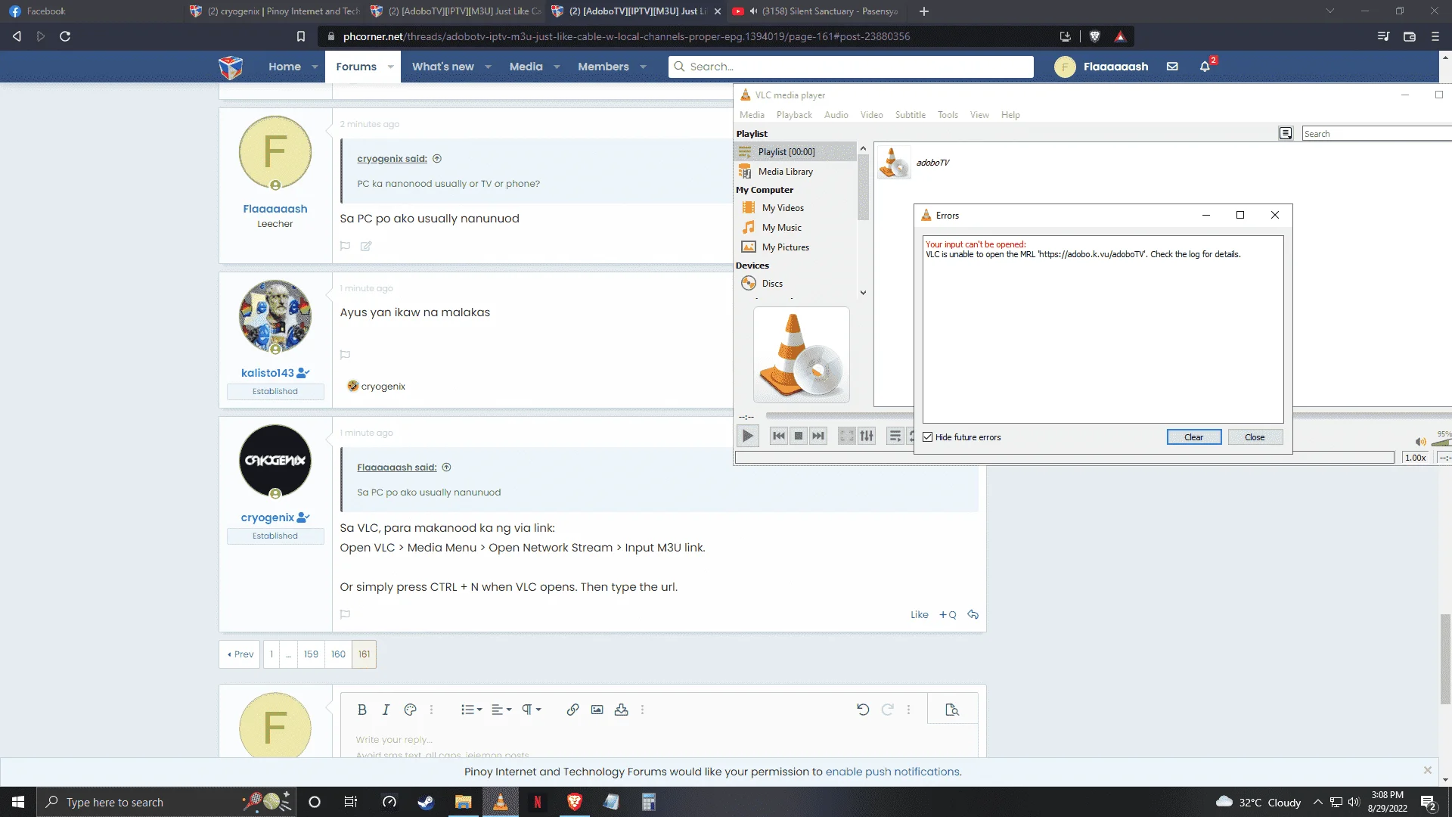The height and width of the screenshot is (817, 1452).
Task: Open text color palette in editor
Action: pyautogui.click(x=410, y=710)
